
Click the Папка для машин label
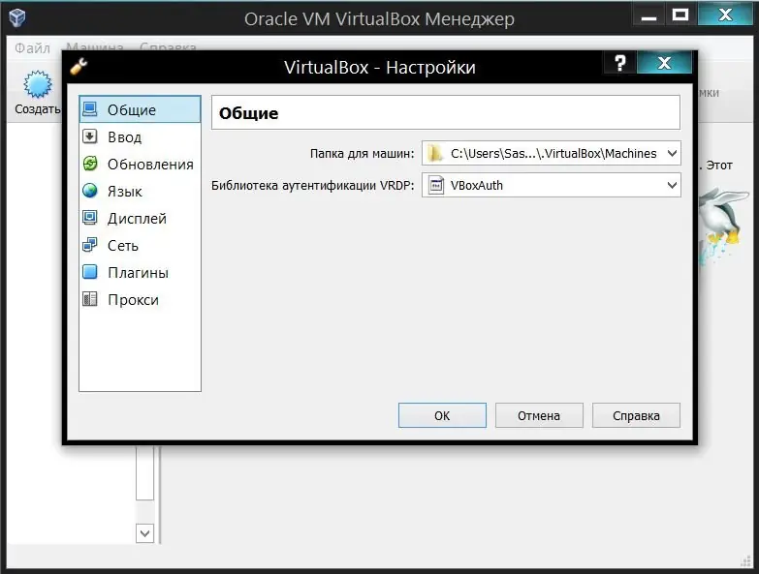363,154
